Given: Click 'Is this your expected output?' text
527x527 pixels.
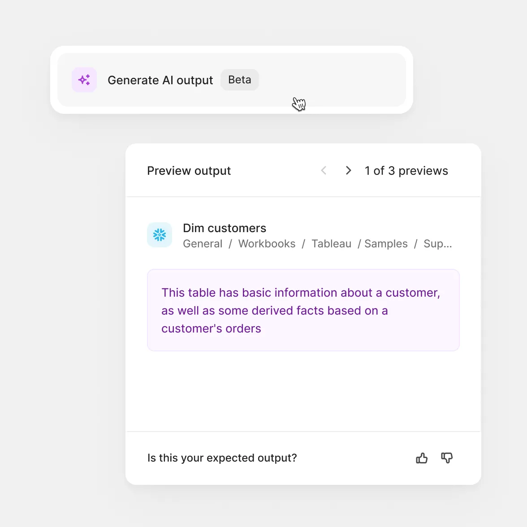Looking at the screenshot, I should pyautogui.click(x=222, y=458).
